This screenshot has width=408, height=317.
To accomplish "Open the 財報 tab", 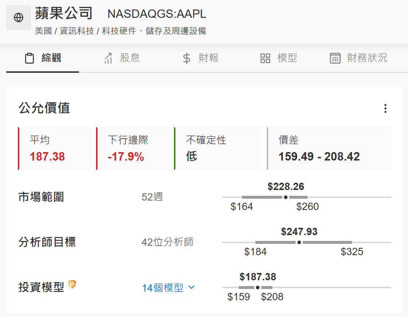I will (x=209, y=58).
